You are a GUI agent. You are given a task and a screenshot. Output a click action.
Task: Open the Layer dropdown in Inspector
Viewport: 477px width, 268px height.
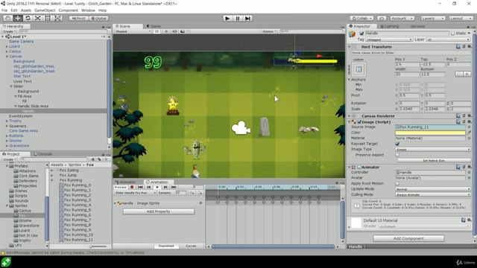pyautogui.click(x=448, y=39)
